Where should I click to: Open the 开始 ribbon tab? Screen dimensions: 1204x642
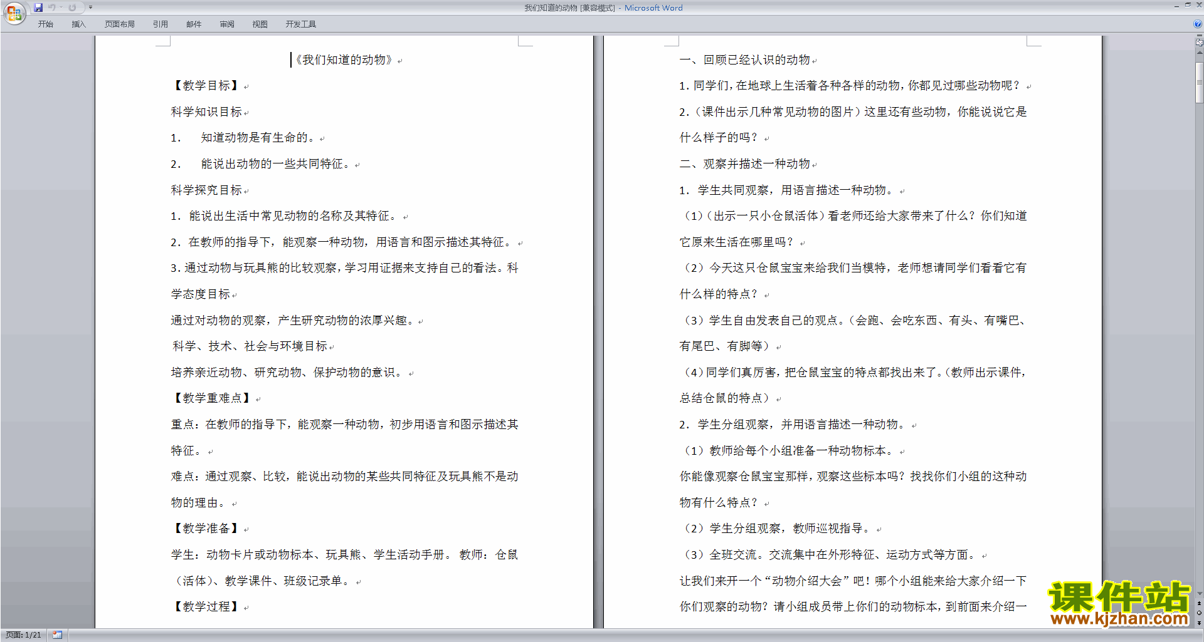45,24
